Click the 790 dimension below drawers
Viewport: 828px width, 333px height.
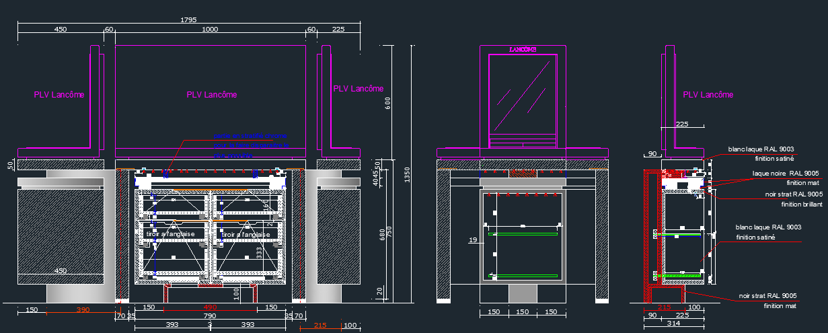(210, 316)
